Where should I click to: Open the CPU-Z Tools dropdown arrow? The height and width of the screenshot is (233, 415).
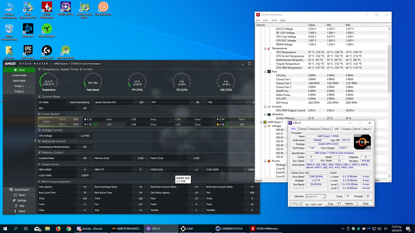[338, 204]
